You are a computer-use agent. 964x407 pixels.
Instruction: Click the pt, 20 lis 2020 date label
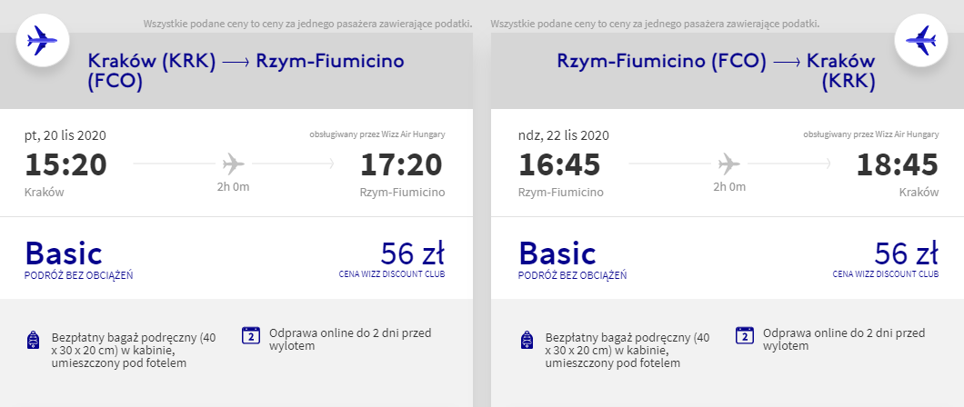click(65, 135)
